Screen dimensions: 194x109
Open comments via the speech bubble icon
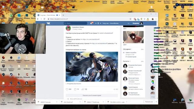[75, 89]
